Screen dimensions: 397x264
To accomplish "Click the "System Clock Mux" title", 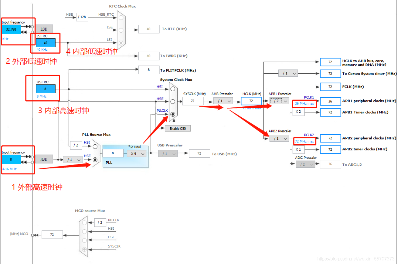I will click(176, 80).
